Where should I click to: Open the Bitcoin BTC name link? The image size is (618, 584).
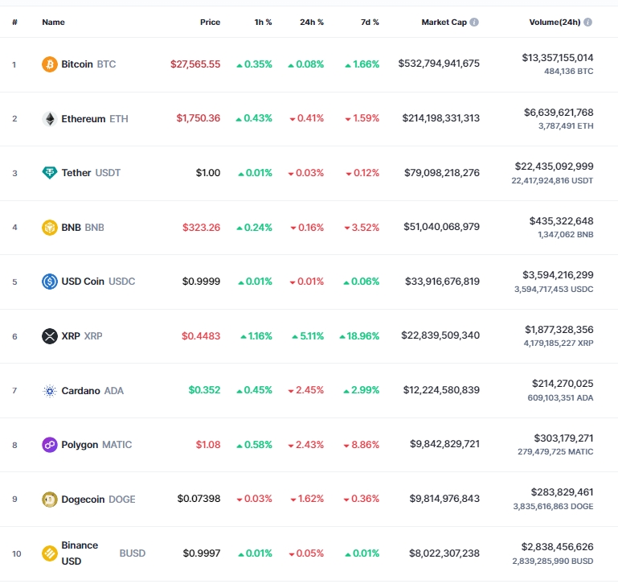click(88, 64)
